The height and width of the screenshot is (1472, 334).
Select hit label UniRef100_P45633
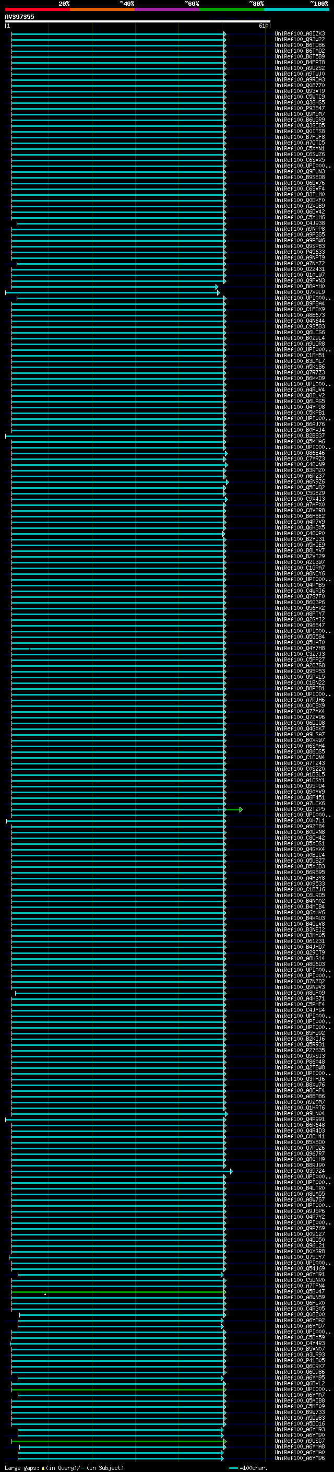[299, 252]
